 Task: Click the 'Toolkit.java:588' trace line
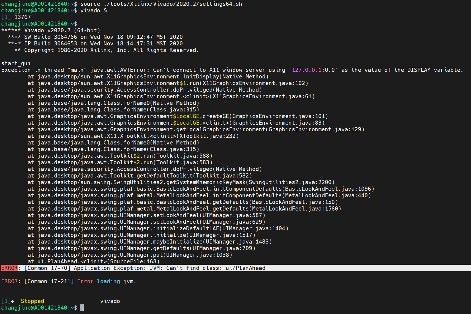point(120,156)
